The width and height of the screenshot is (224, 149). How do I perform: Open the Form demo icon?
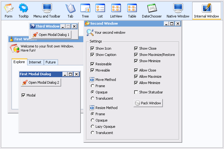(8, 8)
